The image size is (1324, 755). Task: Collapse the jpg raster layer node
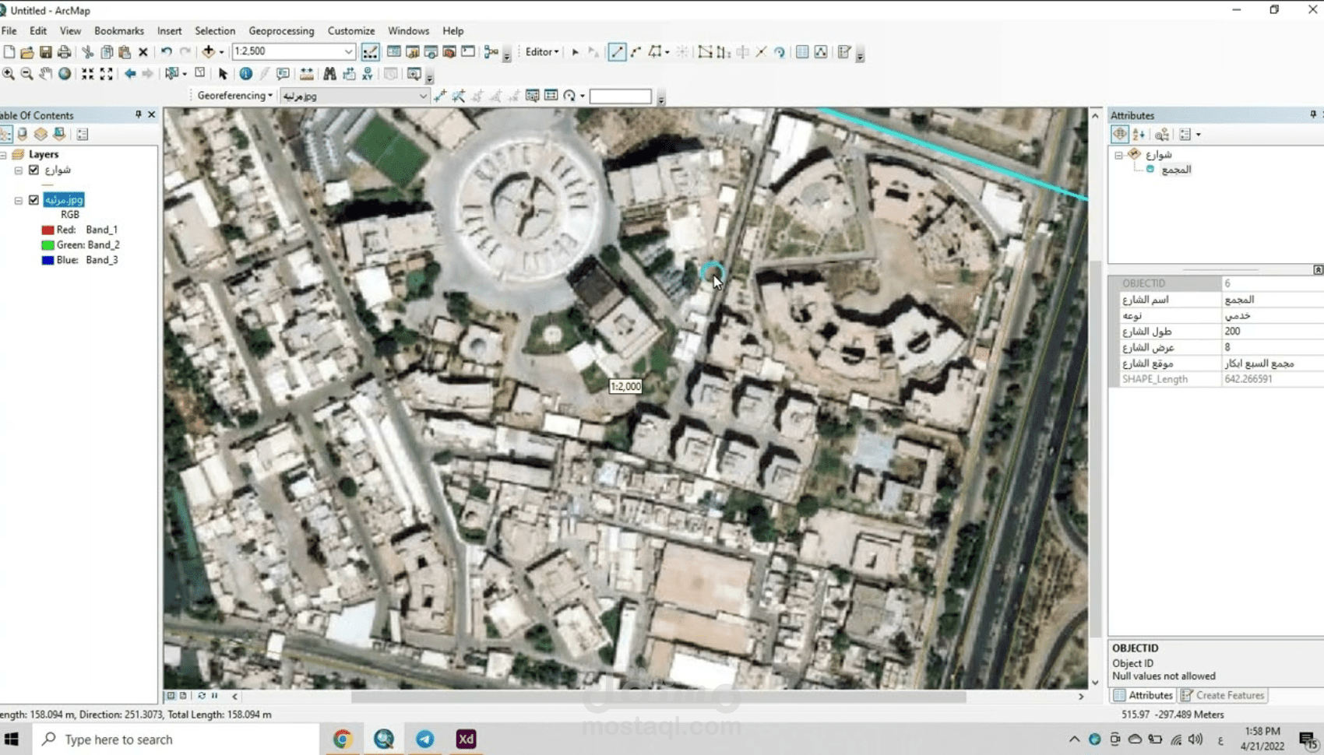pos(18,201)
